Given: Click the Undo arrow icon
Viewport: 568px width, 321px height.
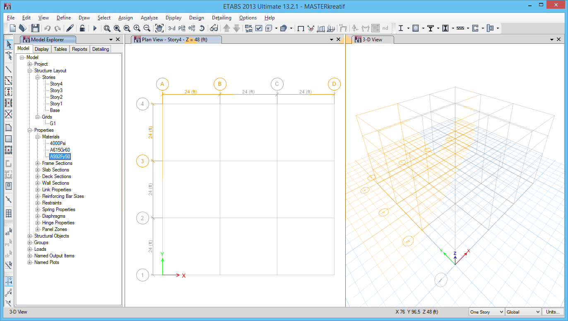Looking at the screenshot, I should click(x=47, y=28).
